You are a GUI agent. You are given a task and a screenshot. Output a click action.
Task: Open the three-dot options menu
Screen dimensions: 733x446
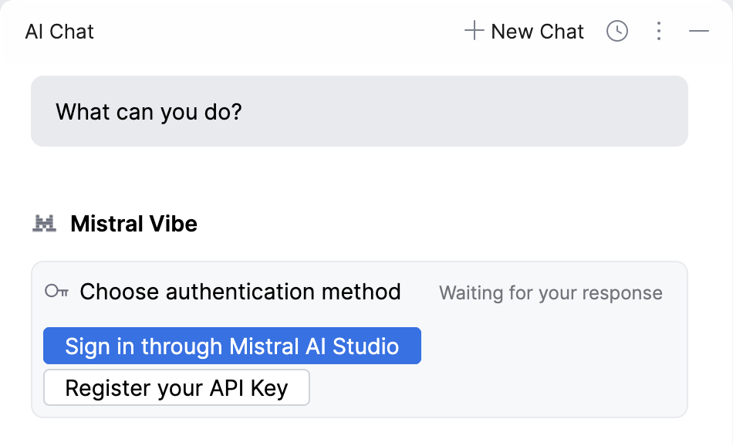[659, 32]
